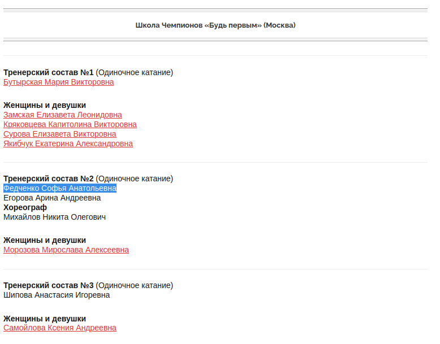
Task: Click the Школа Чемпионов «Будь первым» heading
Action: coord(215,25)
